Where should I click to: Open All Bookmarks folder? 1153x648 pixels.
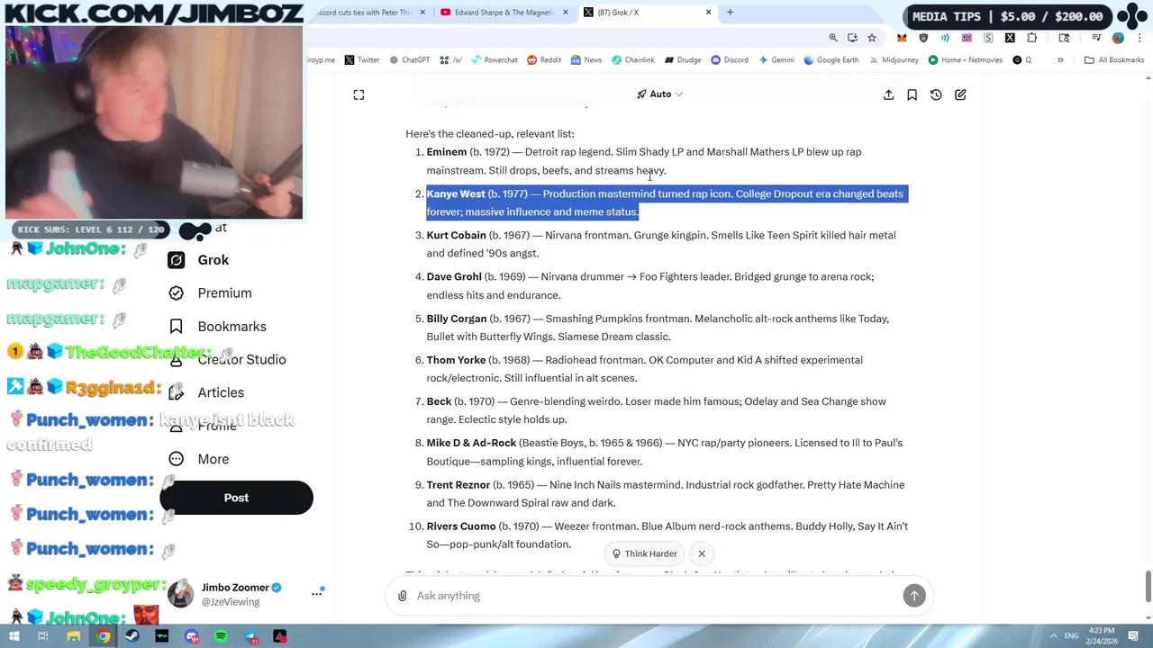(x=1114, y=60)
